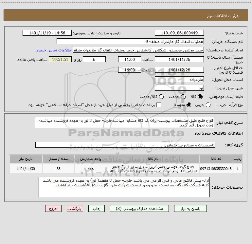Viewport: 252px width, 244px height.
Task: Click the deadline time field 11:00
Action: coord(130,59)
